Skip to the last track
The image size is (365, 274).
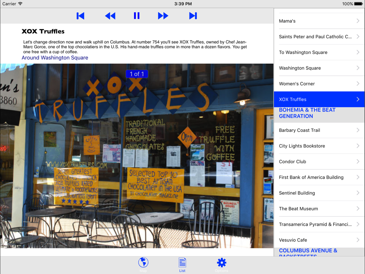click(x=193, y=16)
